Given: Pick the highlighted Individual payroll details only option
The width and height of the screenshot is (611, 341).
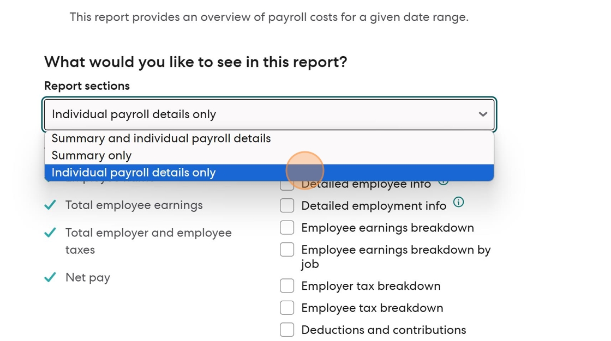Looking at the screenshot, I should (x=134, y=172).
